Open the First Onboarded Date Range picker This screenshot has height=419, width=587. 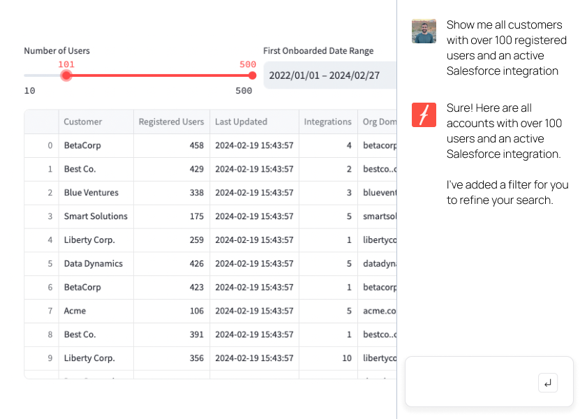(328, 75)
